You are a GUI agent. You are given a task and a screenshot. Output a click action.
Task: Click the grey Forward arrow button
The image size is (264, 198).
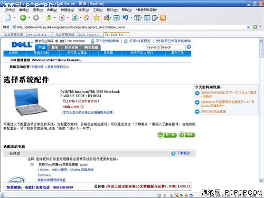pyautogui.click(x=36, y=17)
